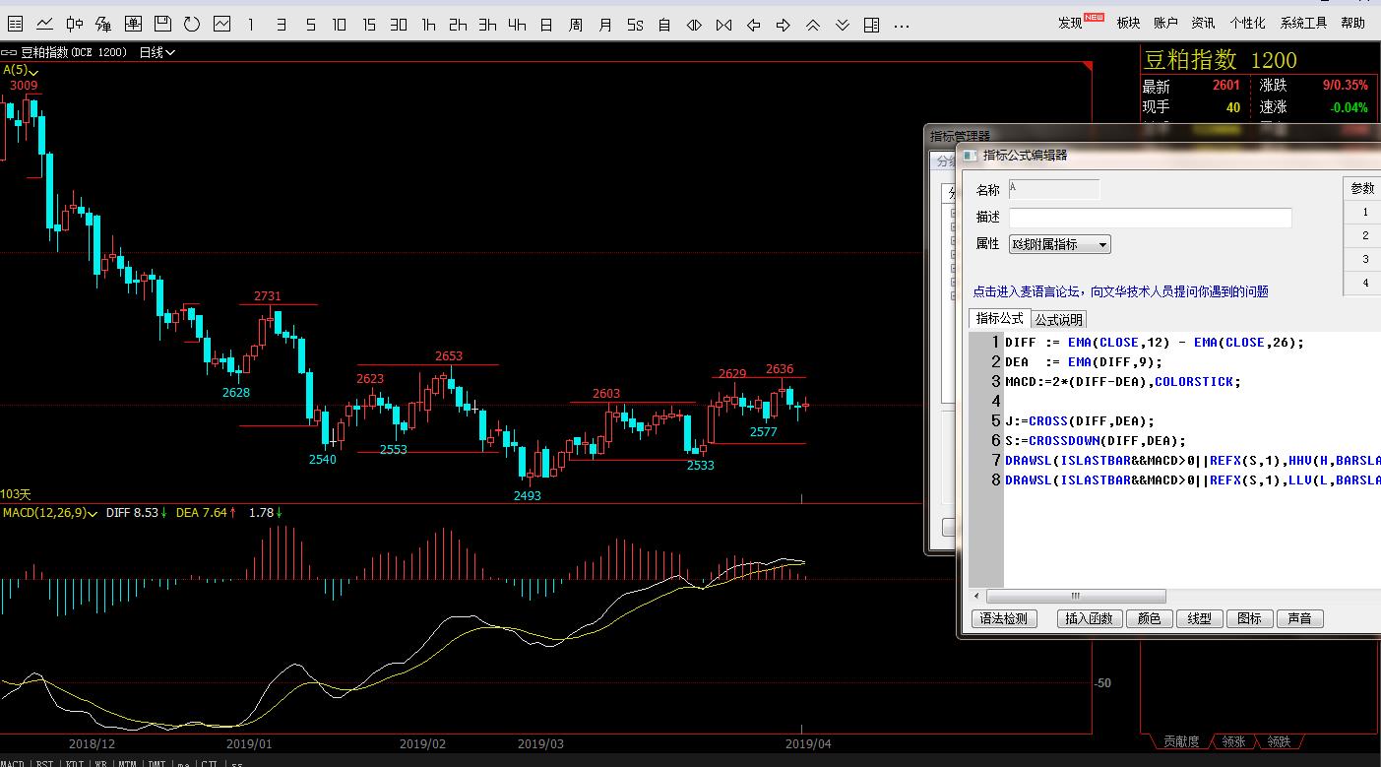1381x767 pixels.
Task: Click the left arrow navigation icon
Action: click(754, 24)
